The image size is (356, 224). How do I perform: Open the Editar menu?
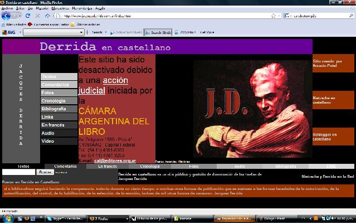(x=20, y=8)
